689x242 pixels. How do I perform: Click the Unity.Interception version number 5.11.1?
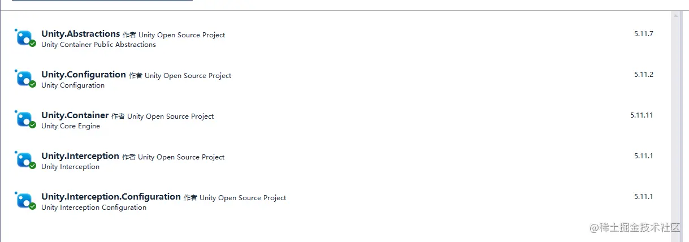(643, 156)
